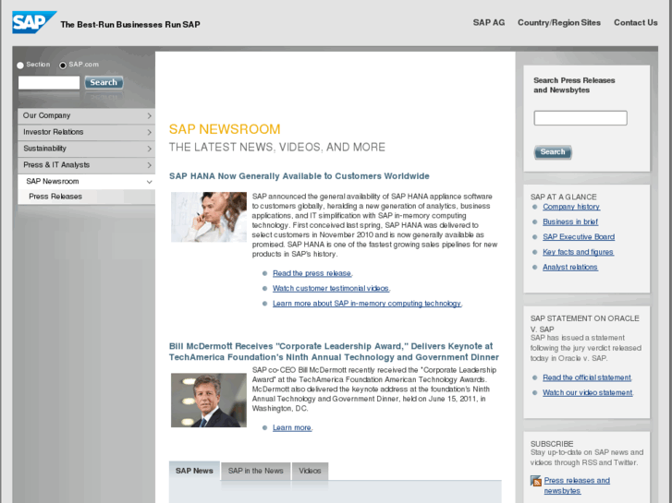Expand the Investor Relations arrow
Screen dimensions: 672x503
[x=149, y=132]
